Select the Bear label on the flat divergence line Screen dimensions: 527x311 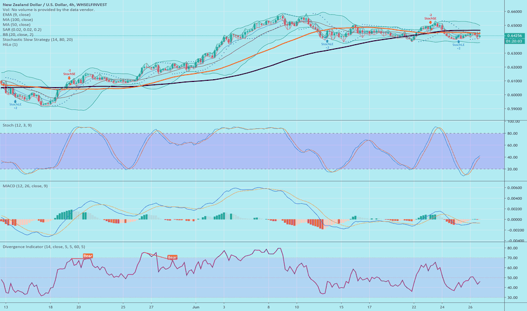(88, 256)
